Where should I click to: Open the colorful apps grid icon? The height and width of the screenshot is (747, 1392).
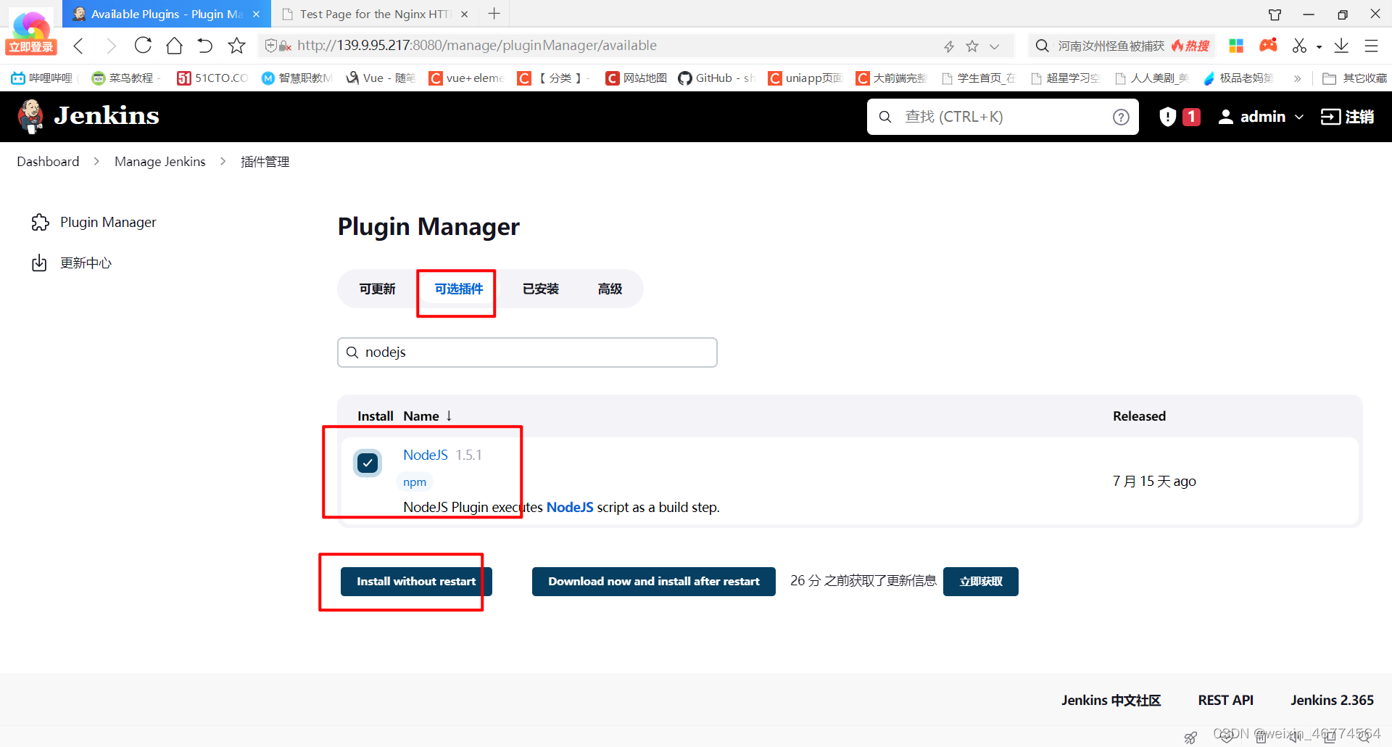pyautogui.click(x=1236, y=46)
